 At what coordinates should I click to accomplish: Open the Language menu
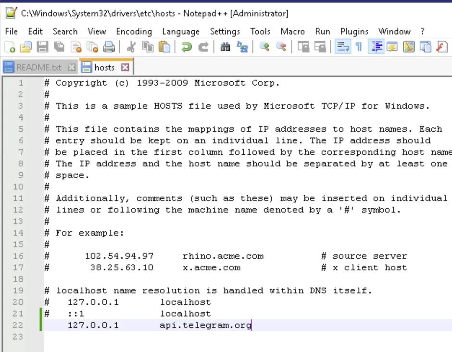181,31
